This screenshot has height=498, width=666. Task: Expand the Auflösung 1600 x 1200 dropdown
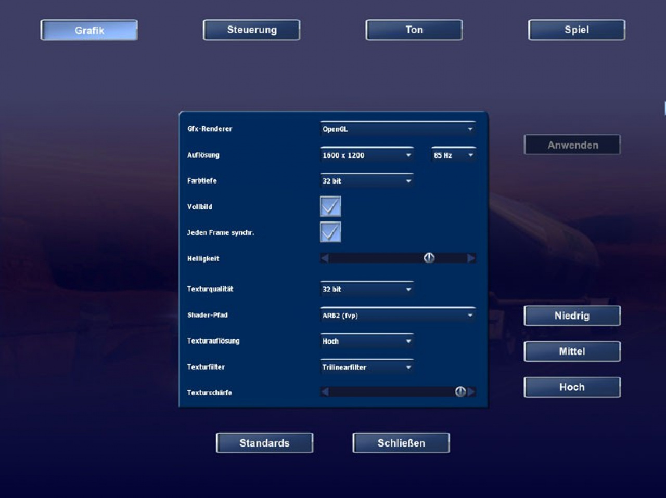point(367,155)
